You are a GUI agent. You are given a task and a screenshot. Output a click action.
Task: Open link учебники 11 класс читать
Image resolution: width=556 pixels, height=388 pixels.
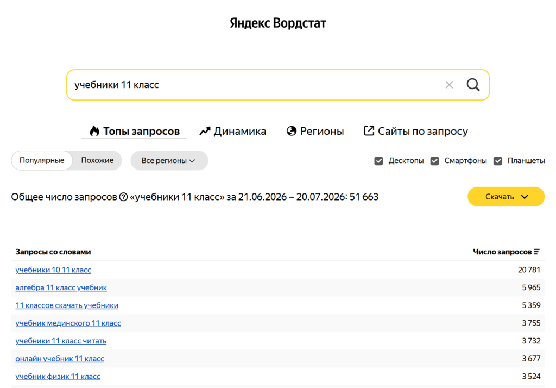61,341
